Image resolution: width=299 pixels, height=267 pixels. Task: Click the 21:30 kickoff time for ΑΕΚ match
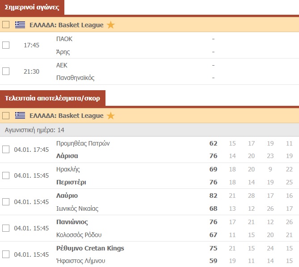[x=31, y=71]
